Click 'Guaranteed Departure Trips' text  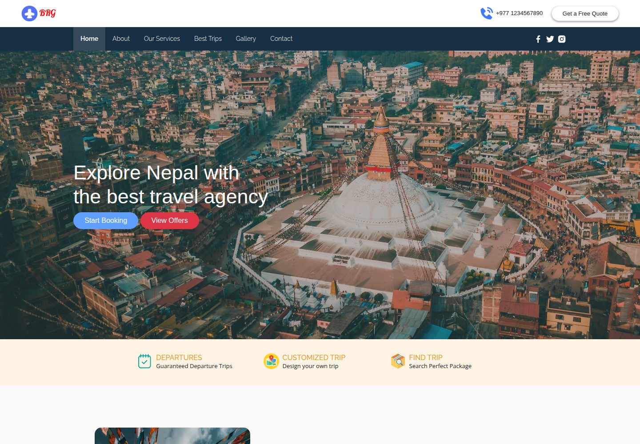point(194,366)
